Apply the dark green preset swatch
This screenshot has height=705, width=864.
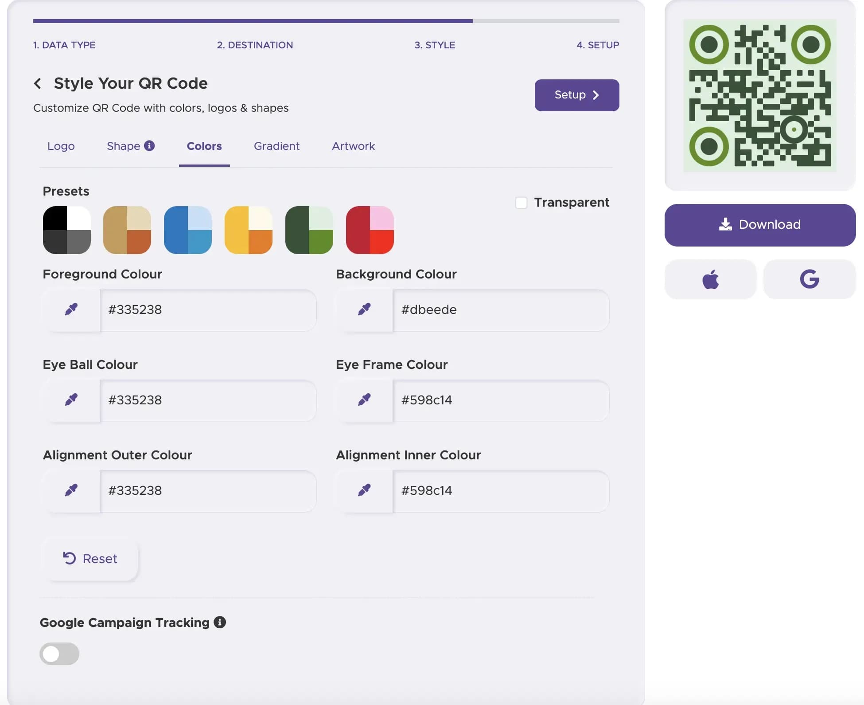tap(309, 230)
